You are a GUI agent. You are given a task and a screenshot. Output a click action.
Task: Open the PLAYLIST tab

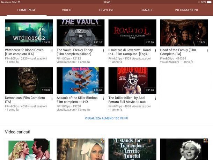point(106,10)
